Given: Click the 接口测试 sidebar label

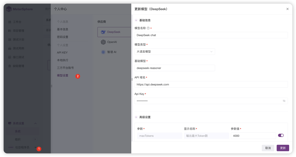Looking at the screenshot, I should coord(19,57).
